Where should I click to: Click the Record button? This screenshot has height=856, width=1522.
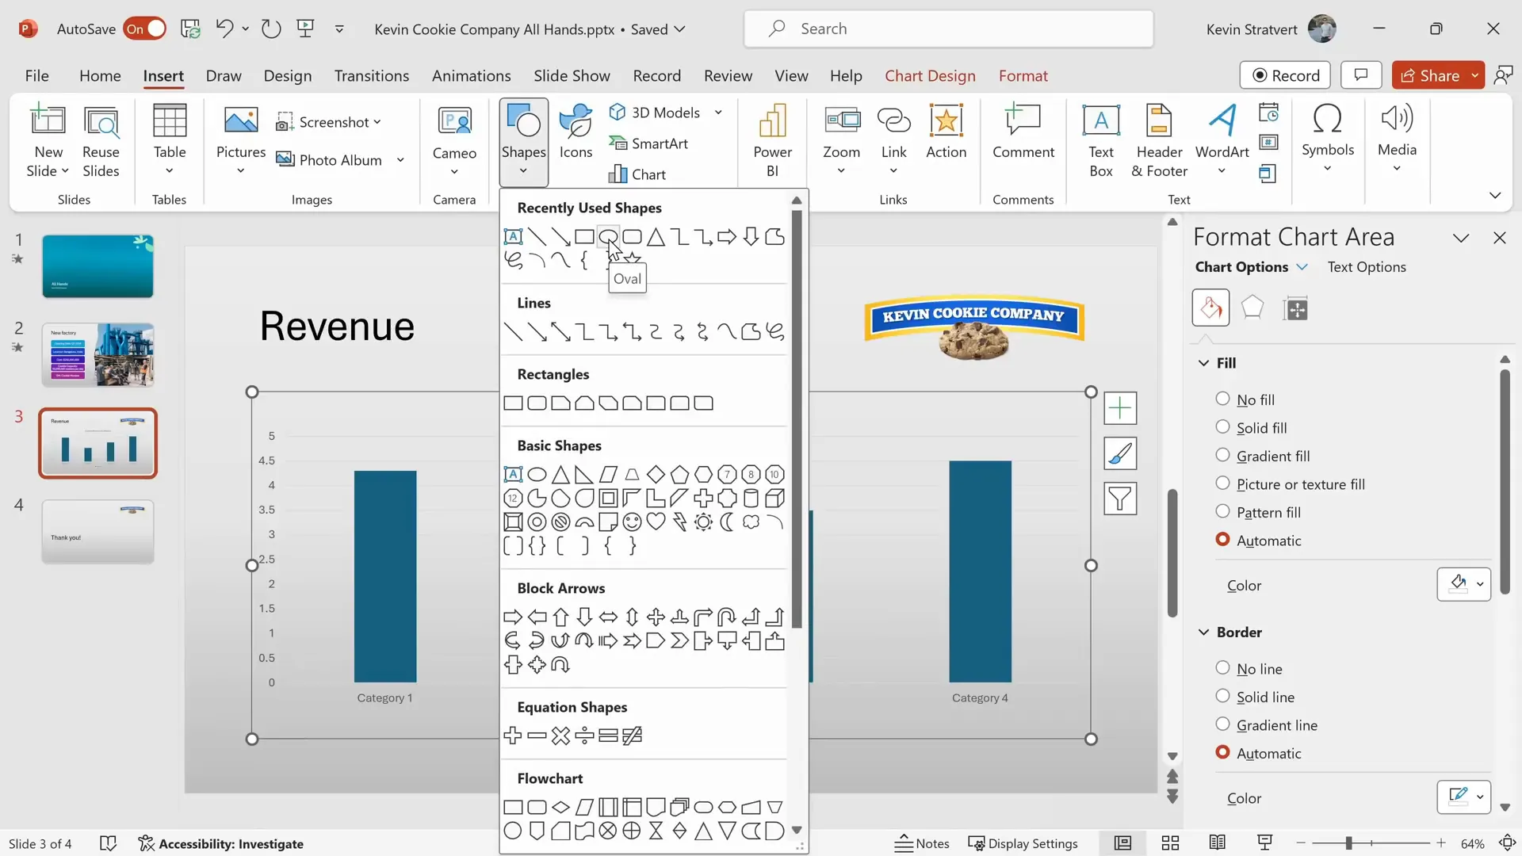1285,75
